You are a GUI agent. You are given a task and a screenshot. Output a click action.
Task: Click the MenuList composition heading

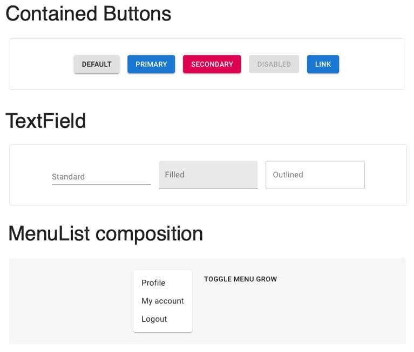[106, 233]
